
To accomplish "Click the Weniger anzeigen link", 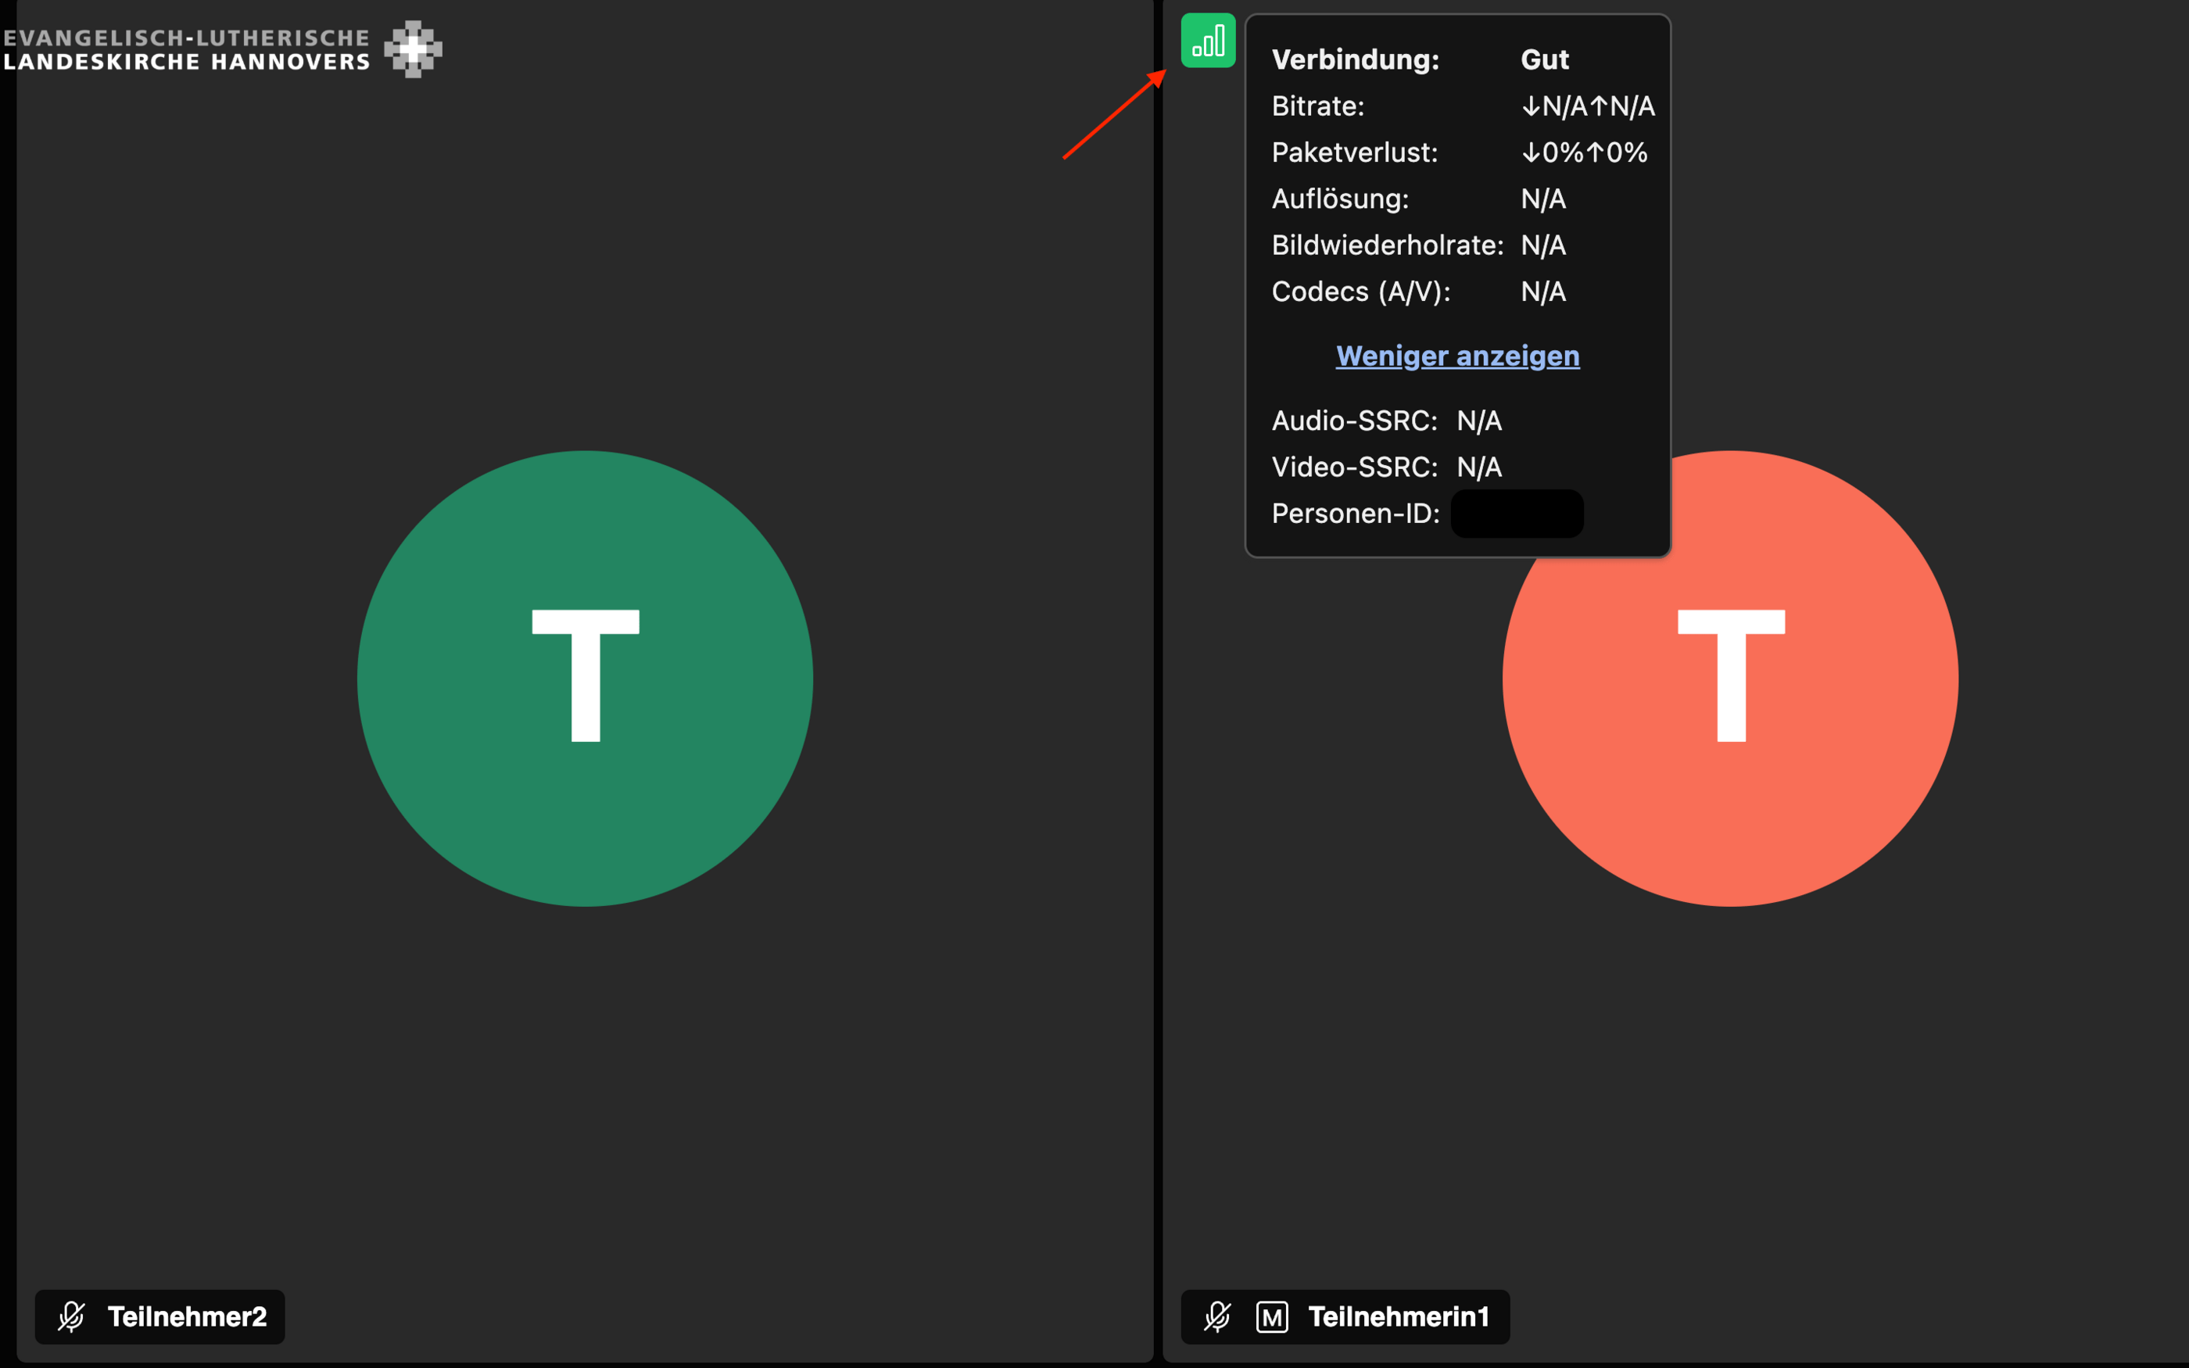I will tap(1457, 356).
